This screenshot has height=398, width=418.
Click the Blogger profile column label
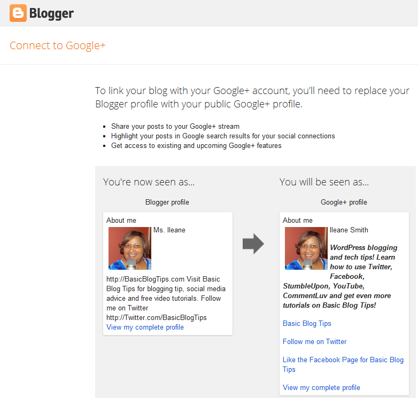coord(167,202)
